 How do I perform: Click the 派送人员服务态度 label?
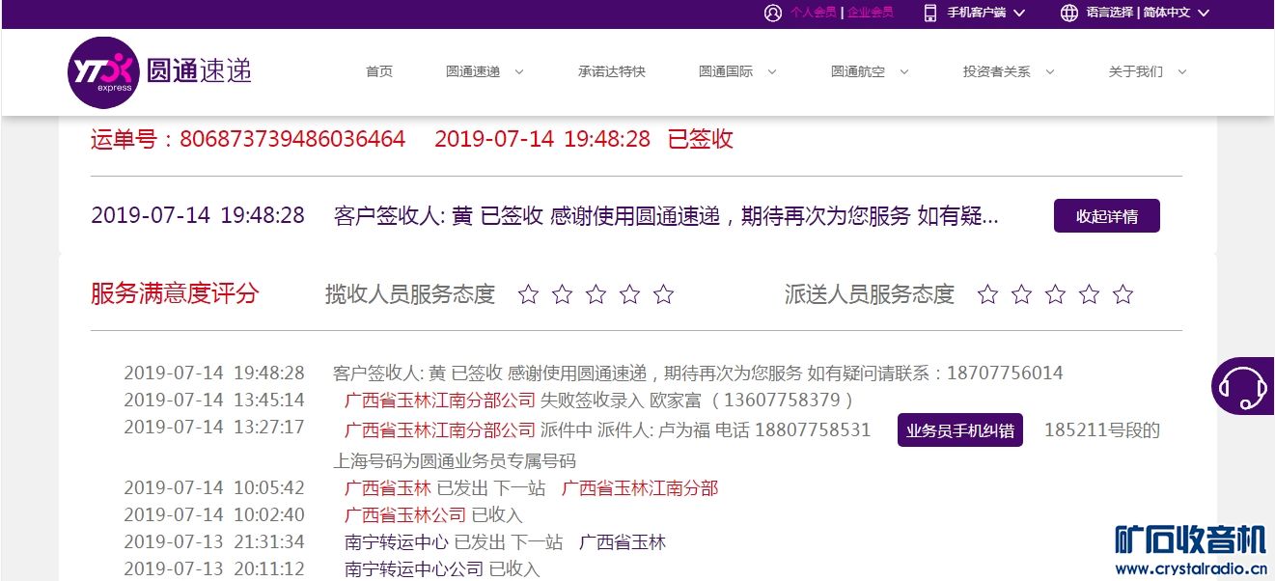[870, 294]
